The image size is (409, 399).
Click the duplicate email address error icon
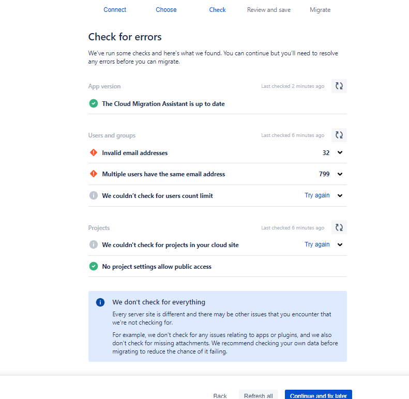click(x=94, y=174)
